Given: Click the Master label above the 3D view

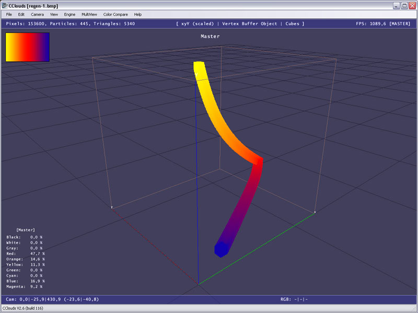Looking at the screenshot, I should [x=210, y=37].
